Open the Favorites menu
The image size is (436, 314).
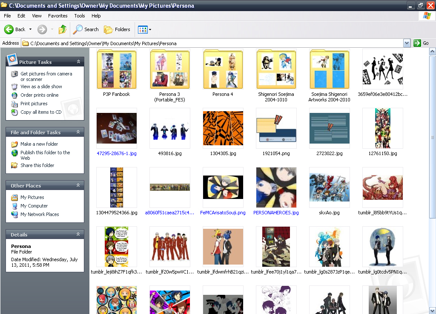tap(57, 16)
